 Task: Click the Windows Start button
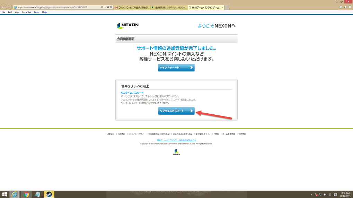click(5, 194)
